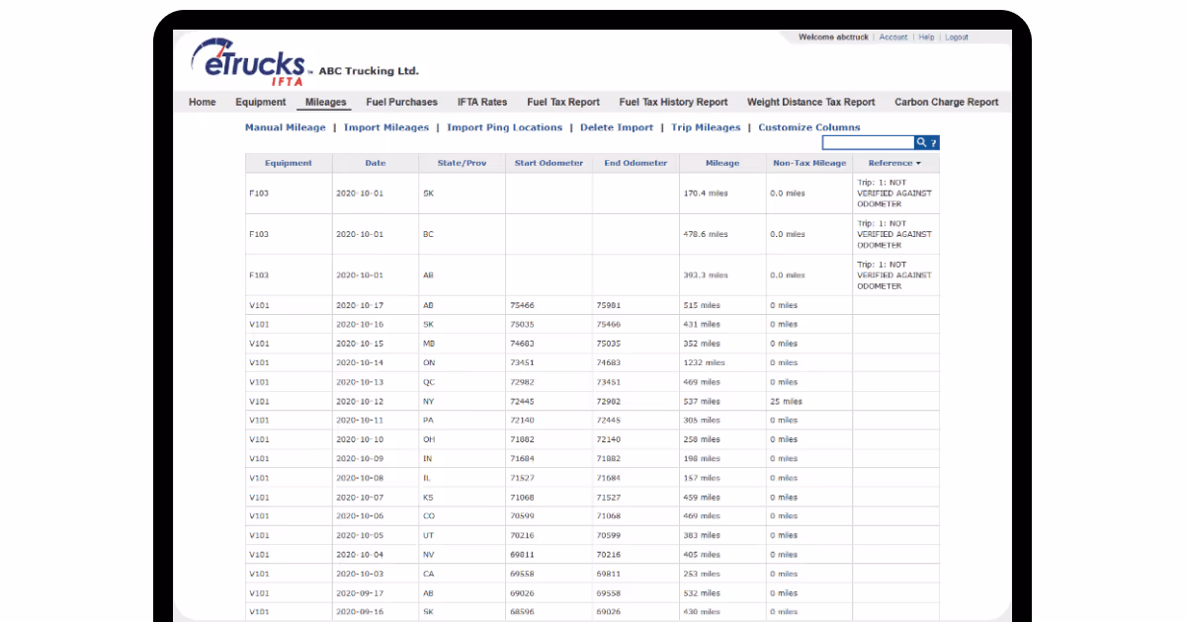Click the 170.4 miles mileage cell

click(x=722, y=194)
